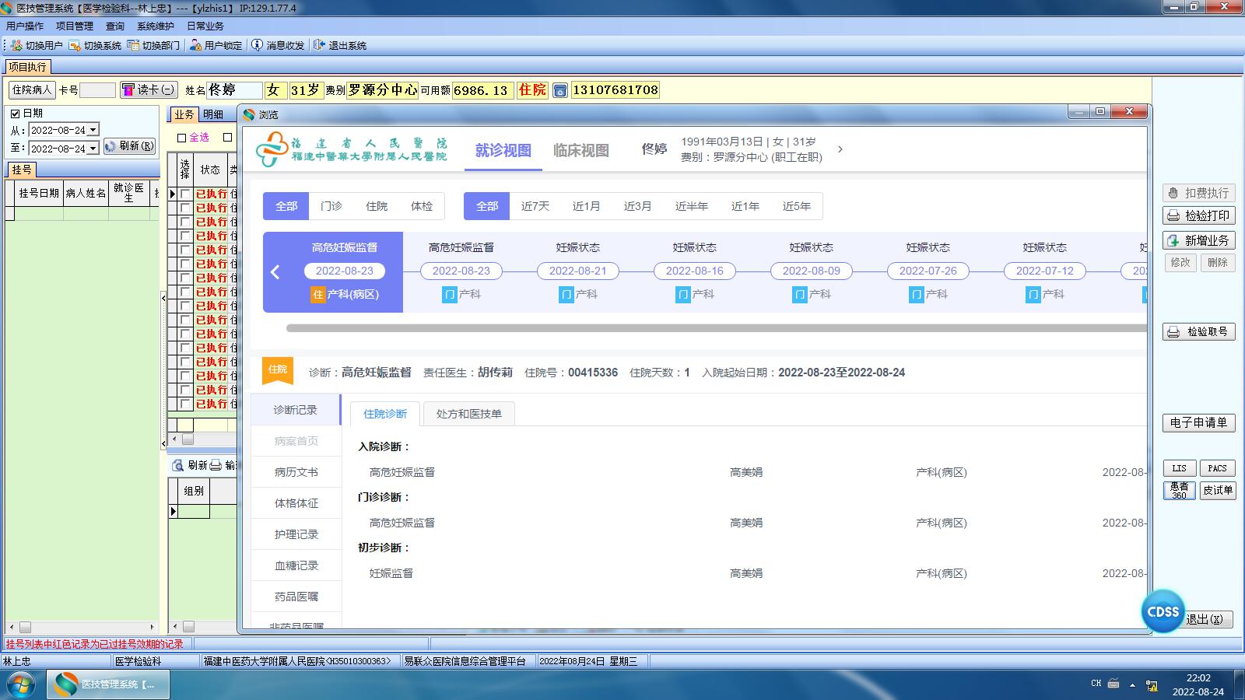Open 患者360 view
This screenshot has height=700, width=1245.
pos(1180,490)
